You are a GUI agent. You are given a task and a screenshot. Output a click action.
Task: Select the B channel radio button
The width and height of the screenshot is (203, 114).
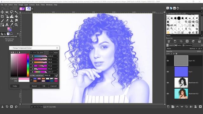pos(31,62)
